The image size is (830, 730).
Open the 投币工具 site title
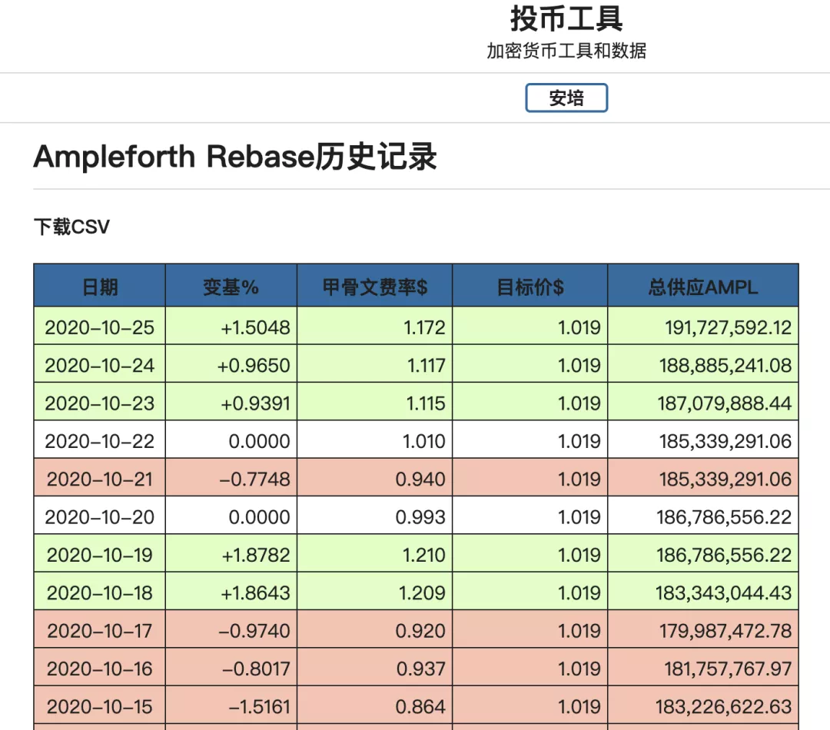(566, 19)
